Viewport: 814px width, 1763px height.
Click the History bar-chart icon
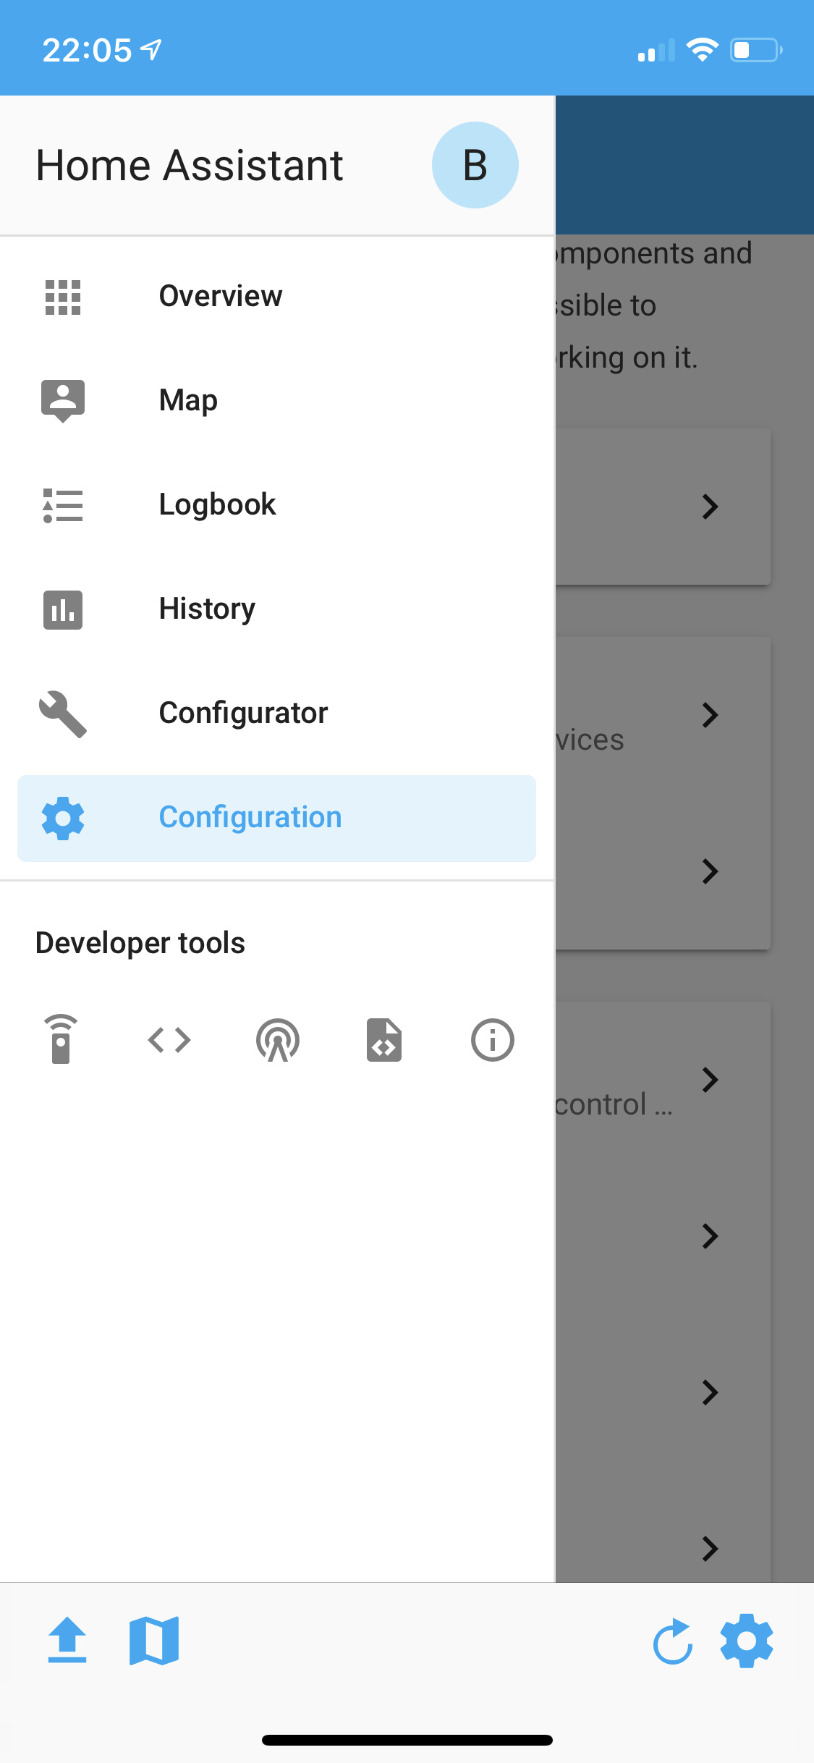[x=63, y=610]
